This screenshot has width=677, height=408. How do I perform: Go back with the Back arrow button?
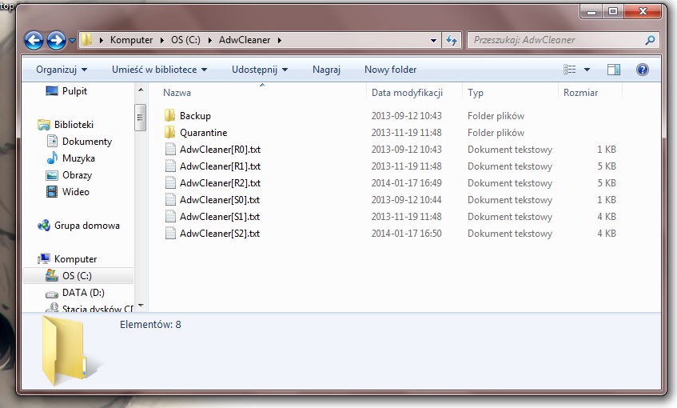(x=34, y=40)
